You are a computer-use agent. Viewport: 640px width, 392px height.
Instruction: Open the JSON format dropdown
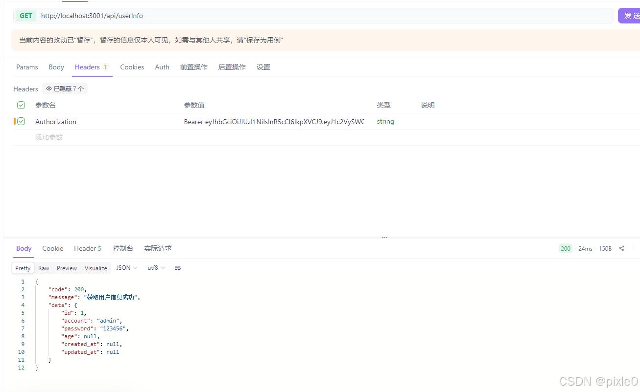click(x=126, y=267)
